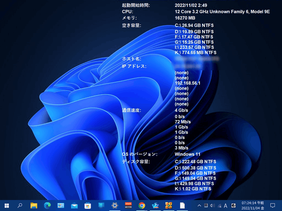Open the Windows Start menu
282x211 pixels.
point(7,205)
